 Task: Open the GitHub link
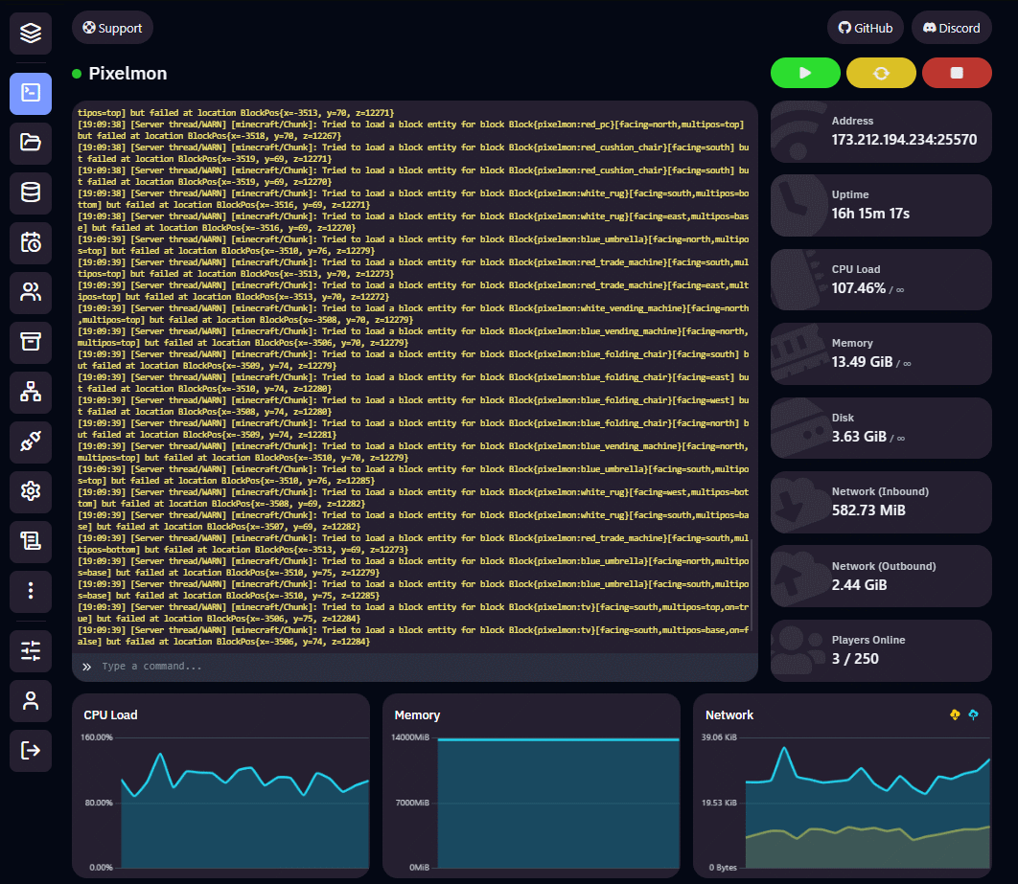click(x=866, y=28)
